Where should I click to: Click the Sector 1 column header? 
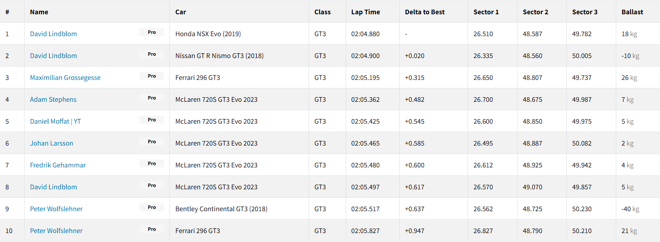[486, 12]
